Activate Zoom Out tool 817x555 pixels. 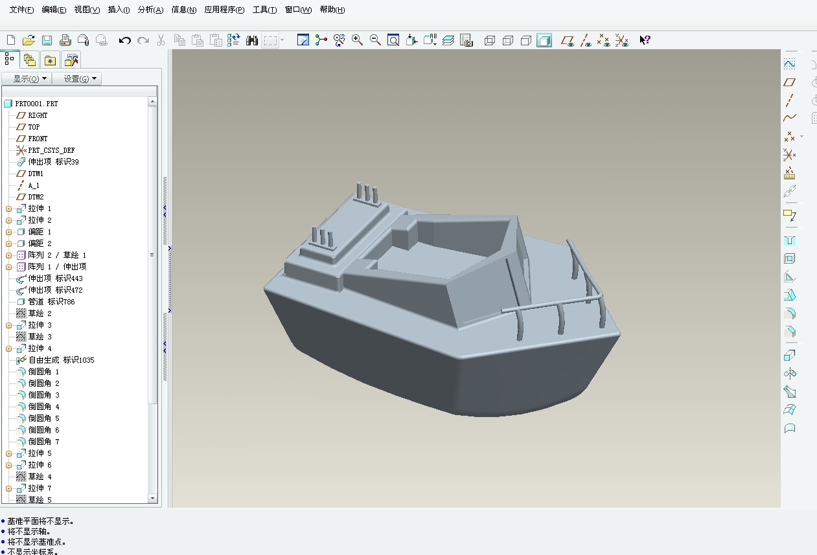pos(375,40)
